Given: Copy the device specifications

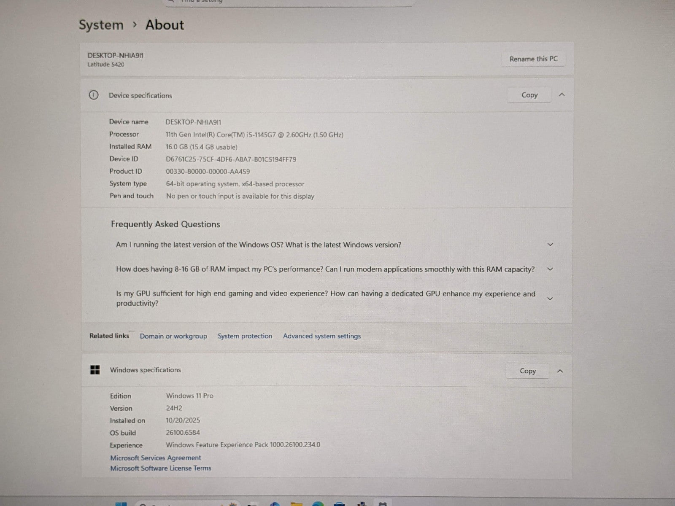Looking at the screenshot, I should point(529,95).
